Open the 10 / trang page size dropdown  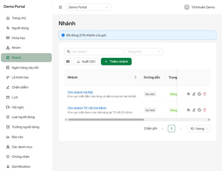point(199,129)
